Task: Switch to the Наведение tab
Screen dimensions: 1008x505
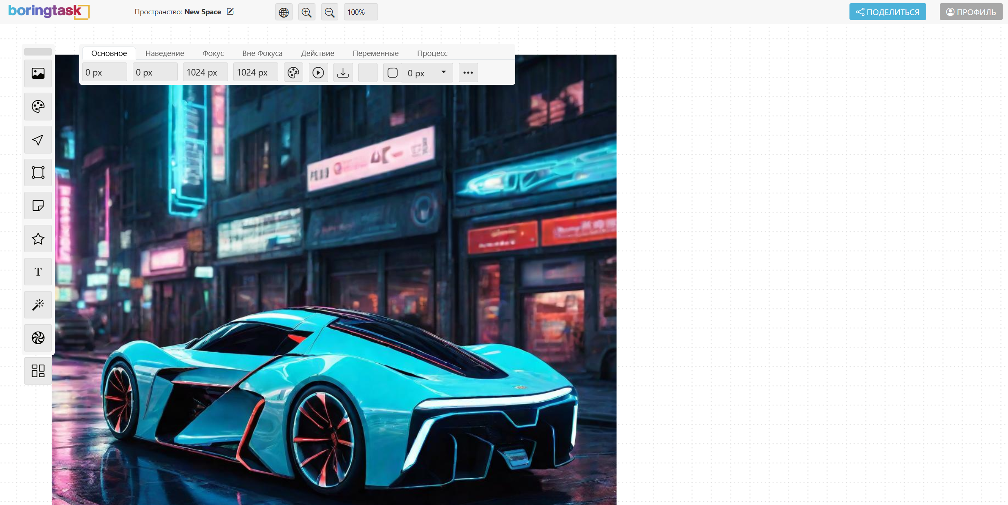Action: pyautogui.click(x=165, y=53)
